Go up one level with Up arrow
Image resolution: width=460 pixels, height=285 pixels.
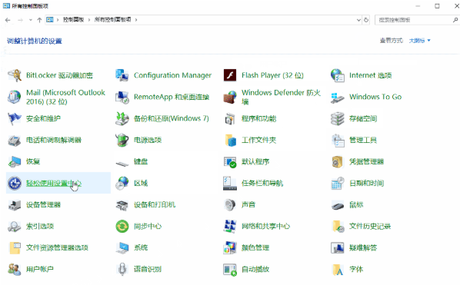pos(39,20)
